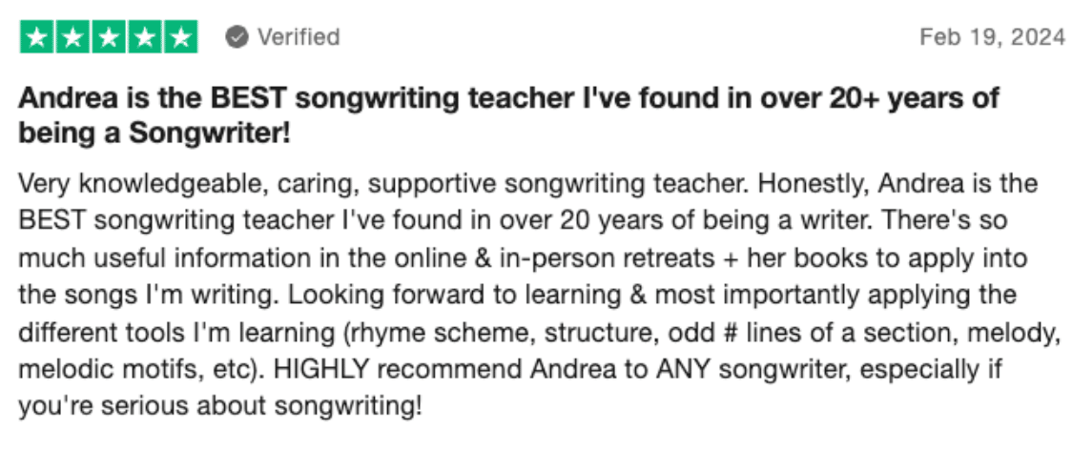Click the fourth green star icon
Image resolution: width=1072 pixels, height=452 pixels.
click(x=144, y=37)
